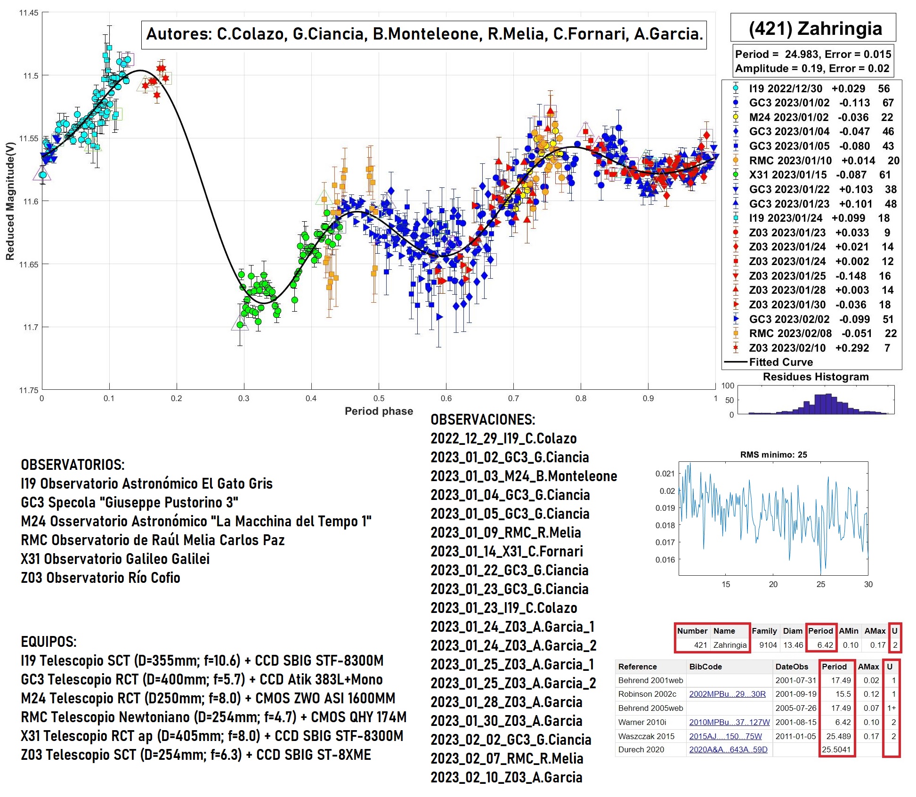Select legend entry GC3 2023/02/02
Screen dimensions: 916x797
pyautogui.click(x=812, y=319)
